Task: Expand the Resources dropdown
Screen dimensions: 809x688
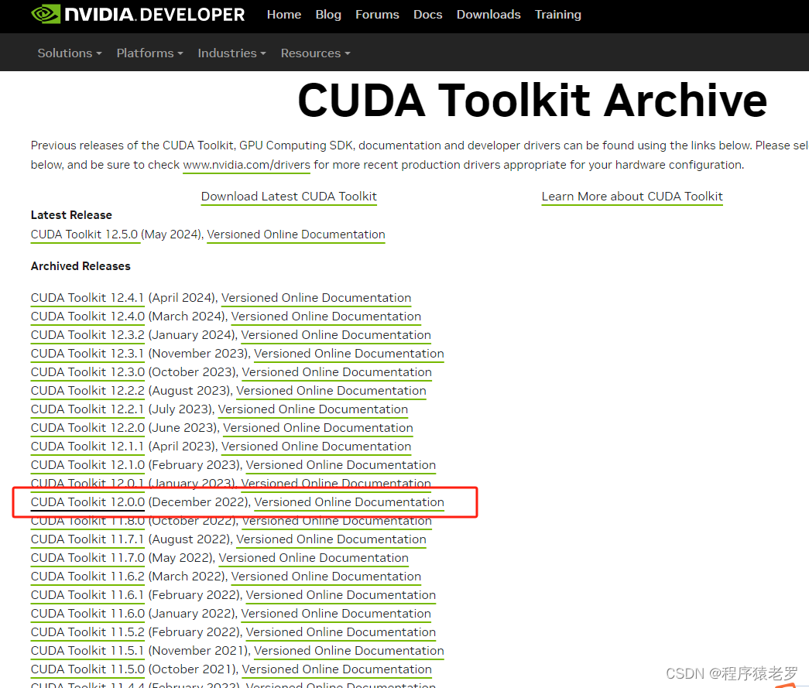Action: [x=315, y=53]
